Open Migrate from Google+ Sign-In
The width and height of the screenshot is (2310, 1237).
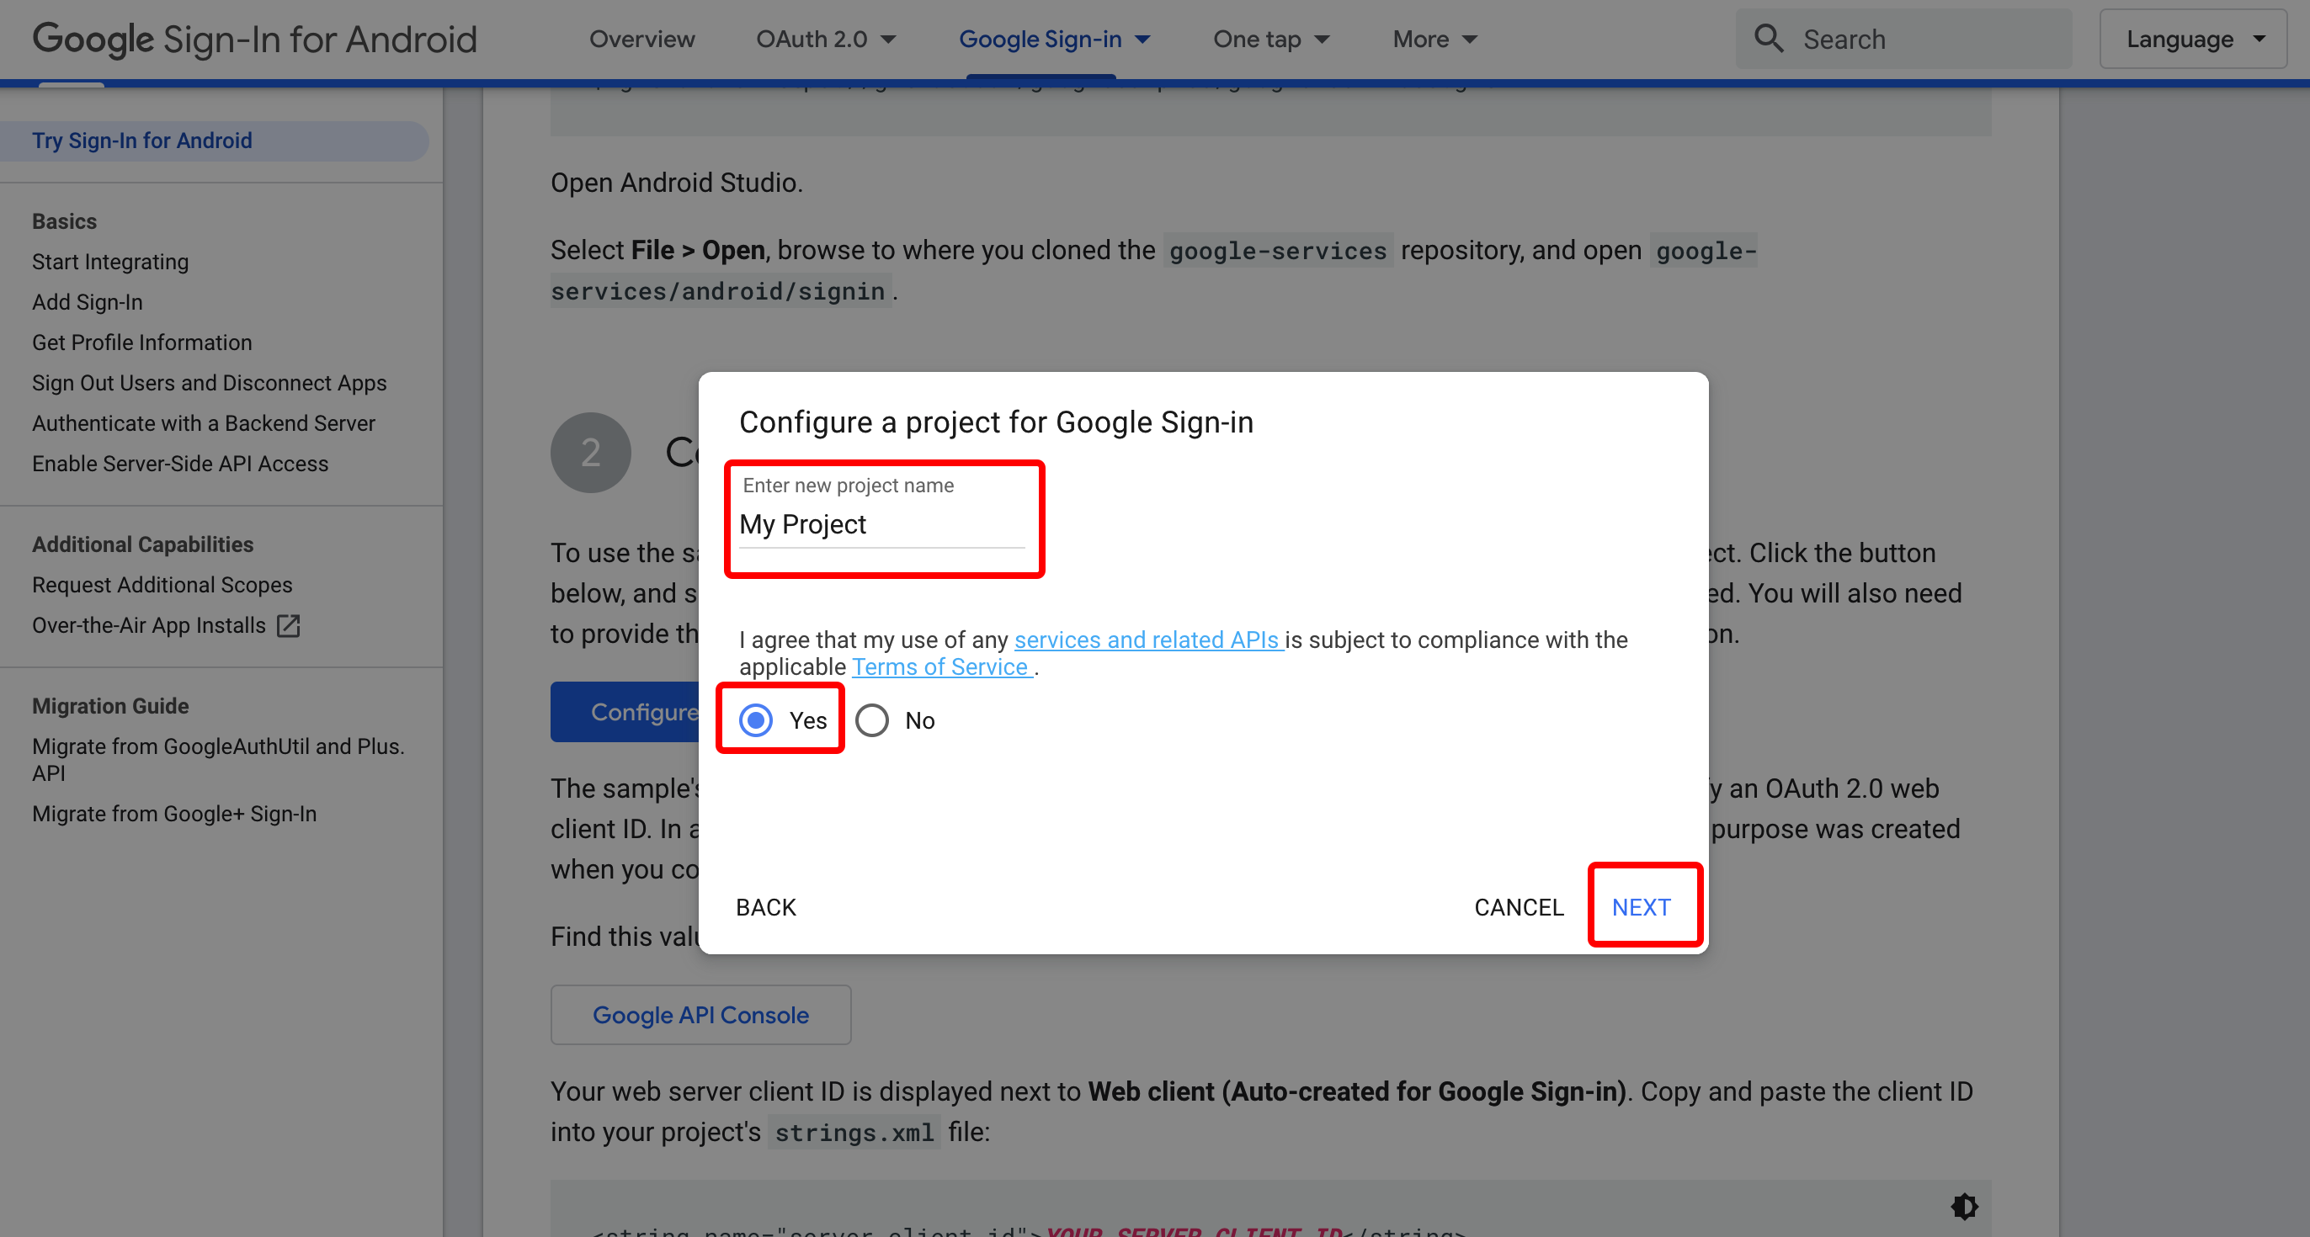tap(174, 813)
